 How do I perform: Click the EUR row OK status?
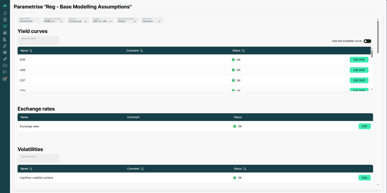tap(236, 60)
